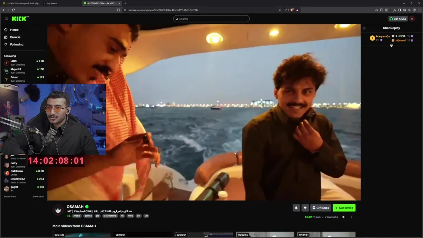Viewport: 423px width, 238px height.
Task: Click the address bar share icon
Action: tap(286, 10)
